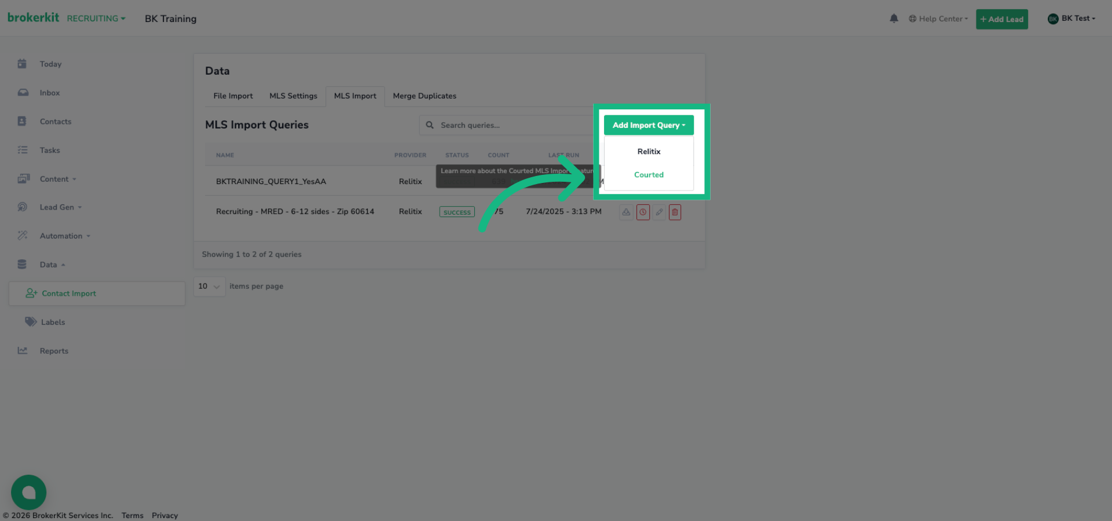
Task: Click the Tasks checklist icon
Action: click(23, 150)
